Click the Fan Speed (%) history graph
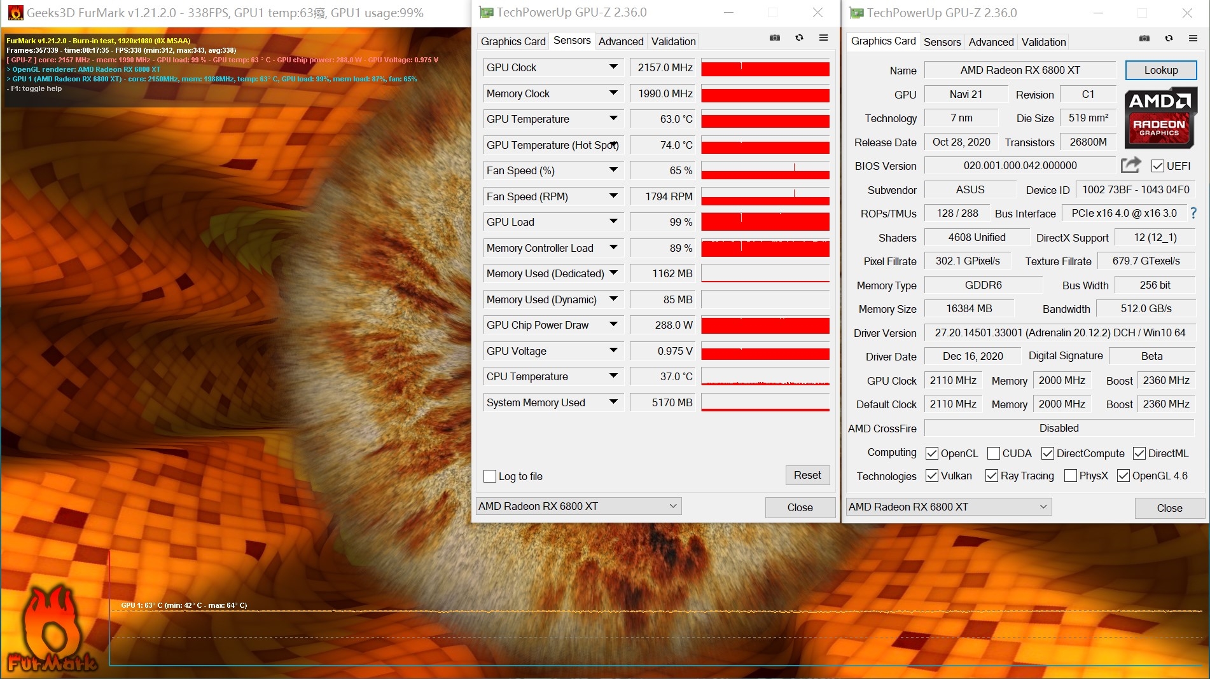The height and width of the screenshot is (679, 1210). [765, 170]
